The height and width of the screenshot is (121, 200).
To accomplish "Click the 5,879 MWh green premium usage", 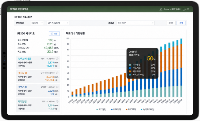I will pos(53,63).
